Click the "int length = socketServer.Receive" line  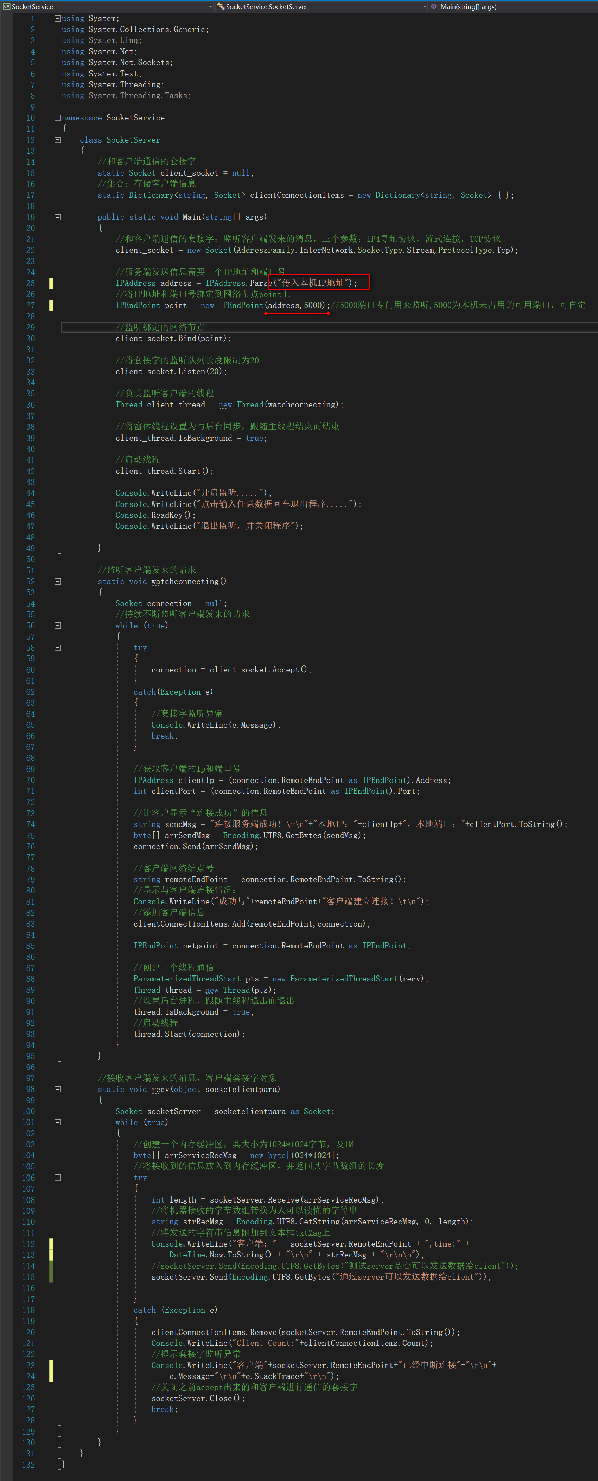click(268, 1199)
